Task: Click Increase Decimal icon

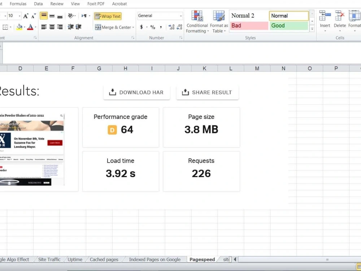Action: pyautogui.click(x=171, y=27)
